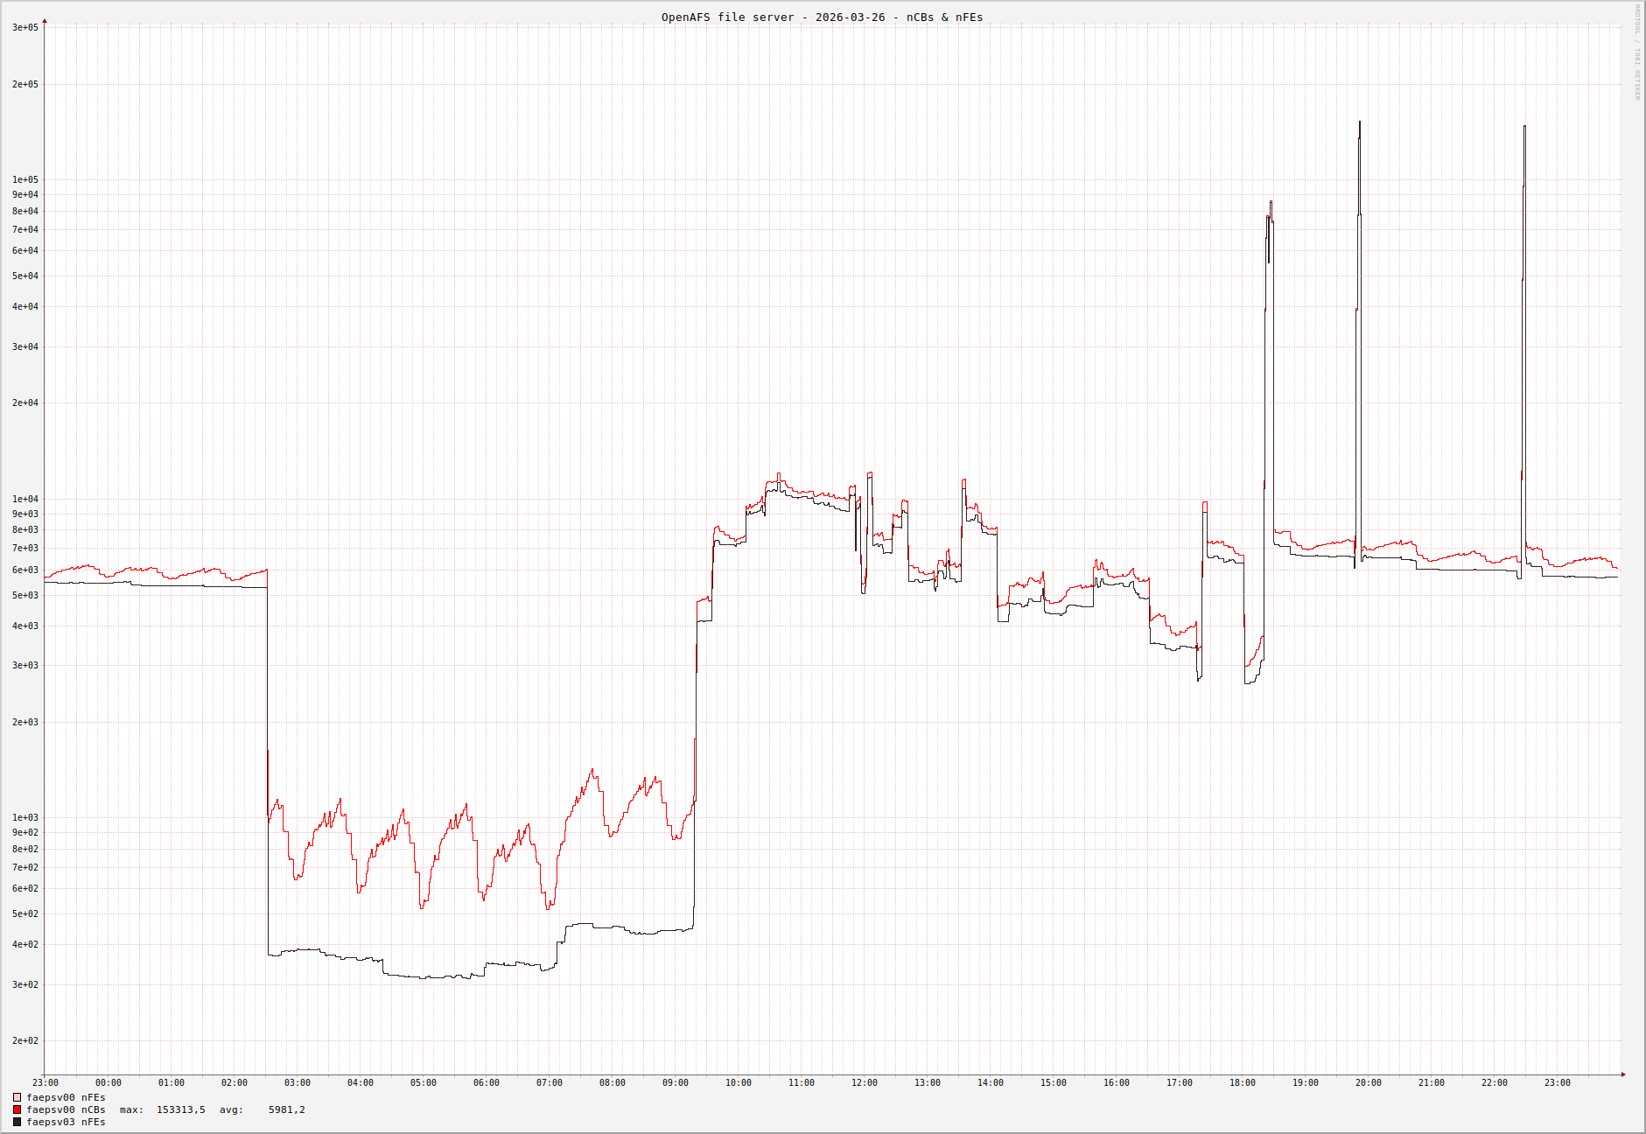Click the RRDTOOL / TOBI OETIKER watermark
This screenshot has height=1134, width=1646.
(1637, 52)
